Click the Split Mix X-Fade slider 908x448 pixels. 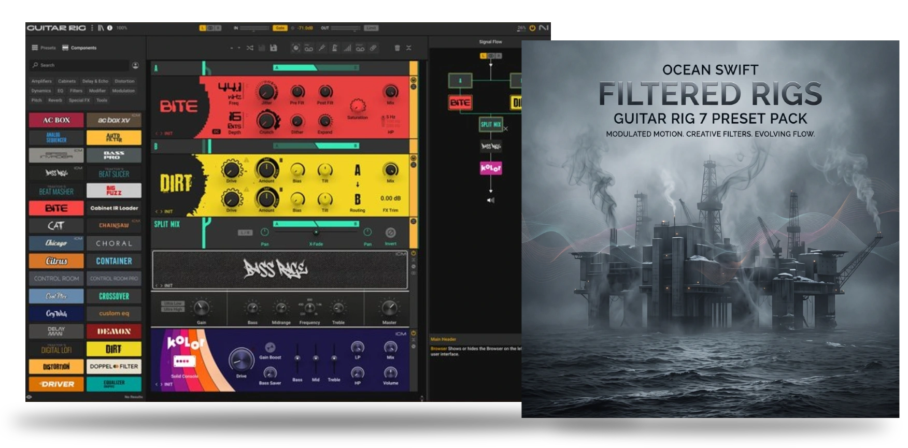pos(316,233)
